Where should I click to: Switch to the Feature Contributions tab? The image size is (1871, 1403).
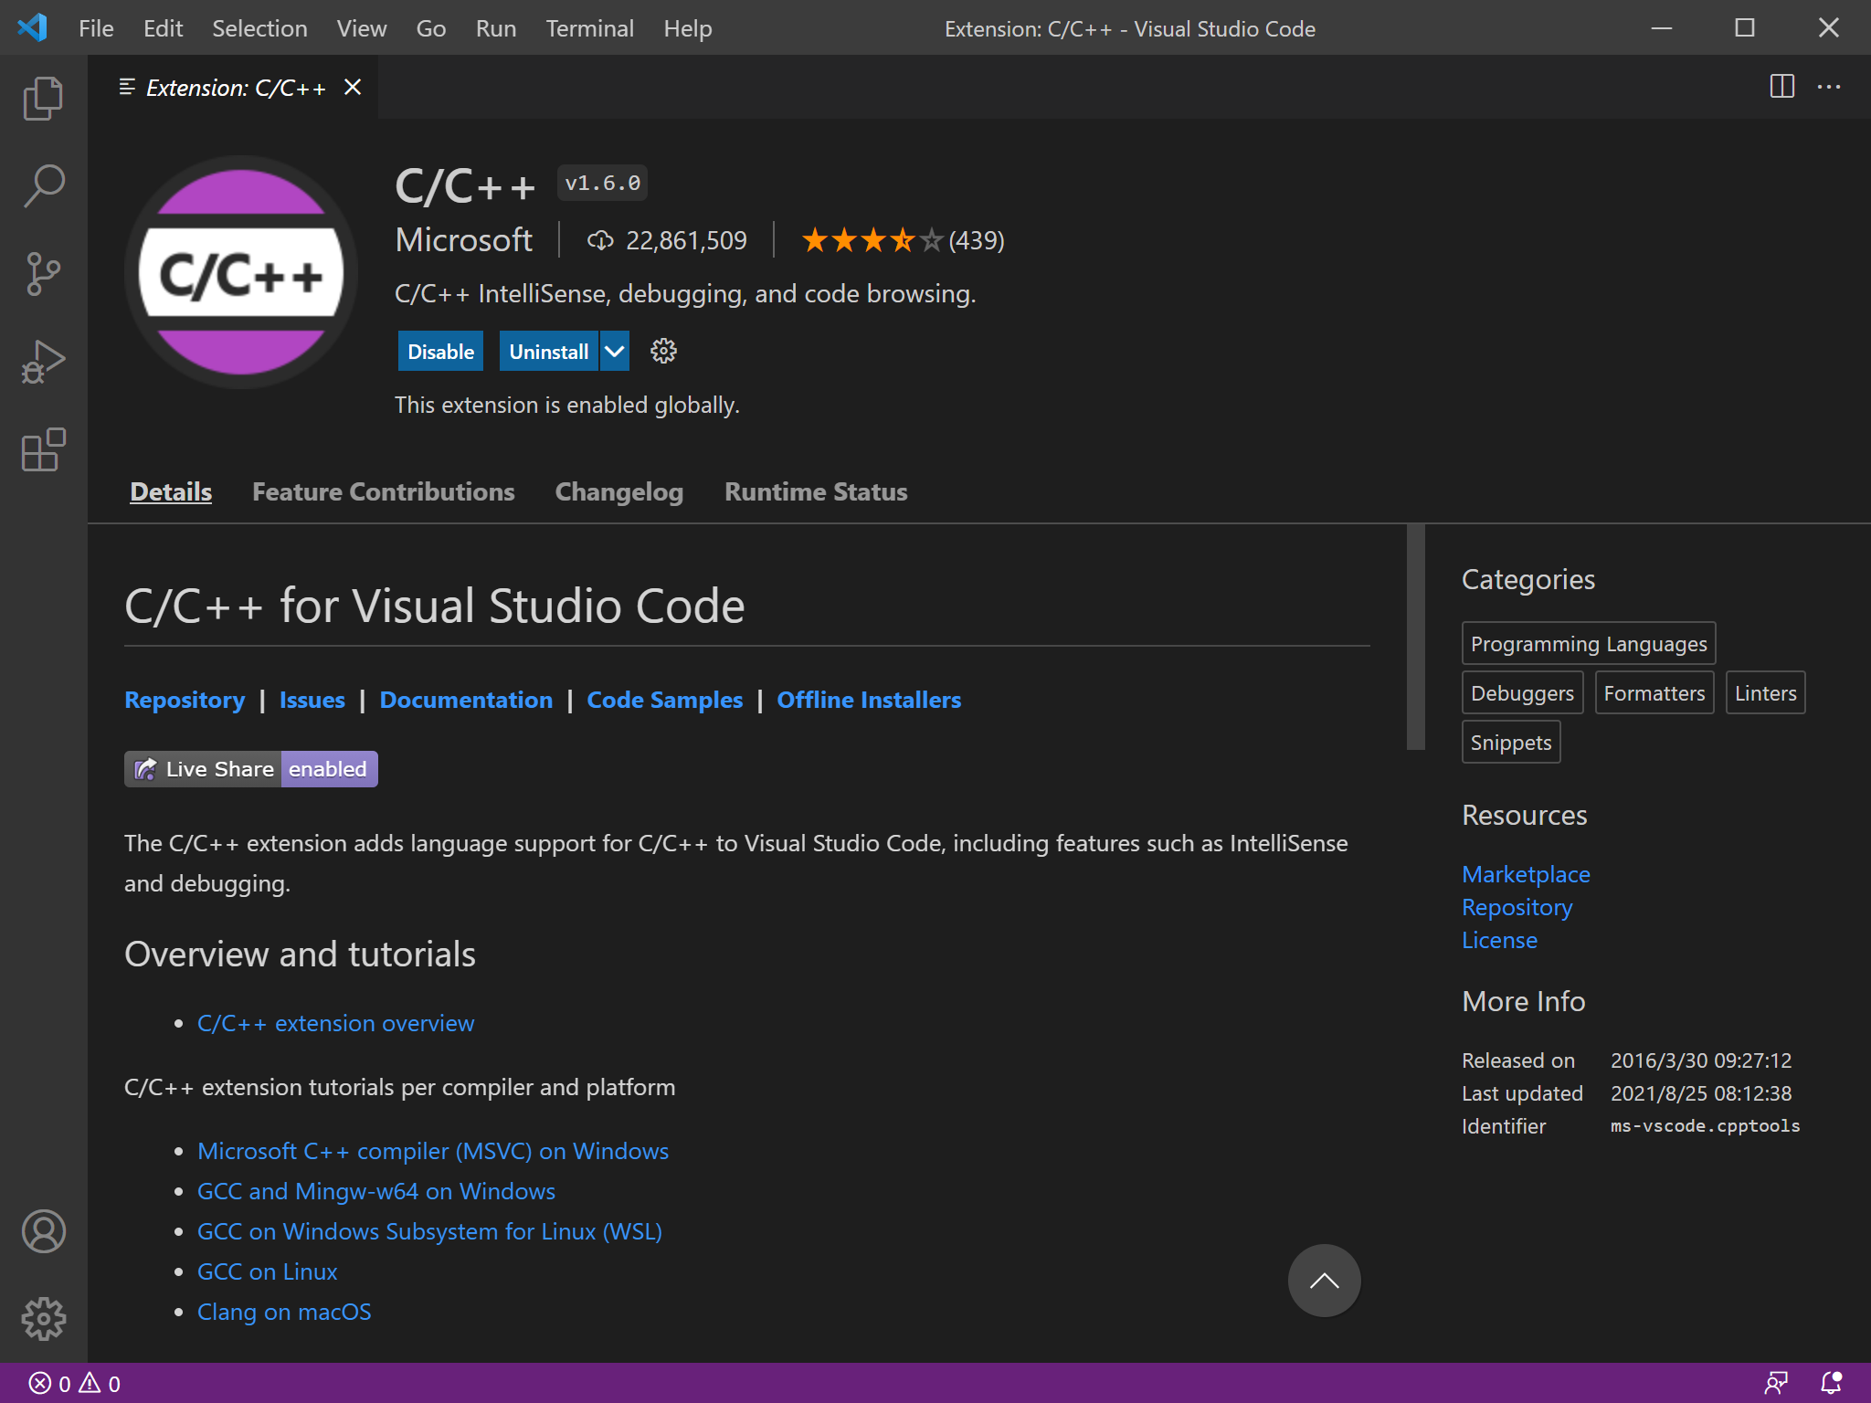coord(383,491)
